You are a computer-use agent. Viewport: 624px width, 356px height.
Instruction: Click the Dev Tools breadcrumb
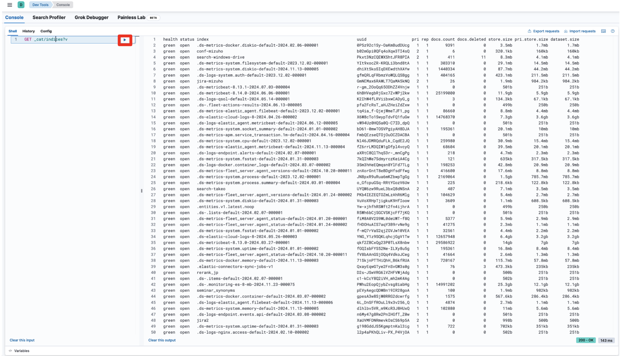tap(40, 5)
